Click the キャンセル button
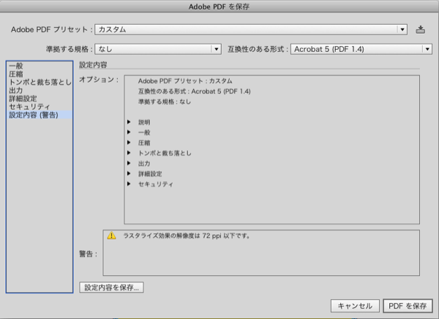The width and height of the screenshot is (439, 319). point(355,306)
